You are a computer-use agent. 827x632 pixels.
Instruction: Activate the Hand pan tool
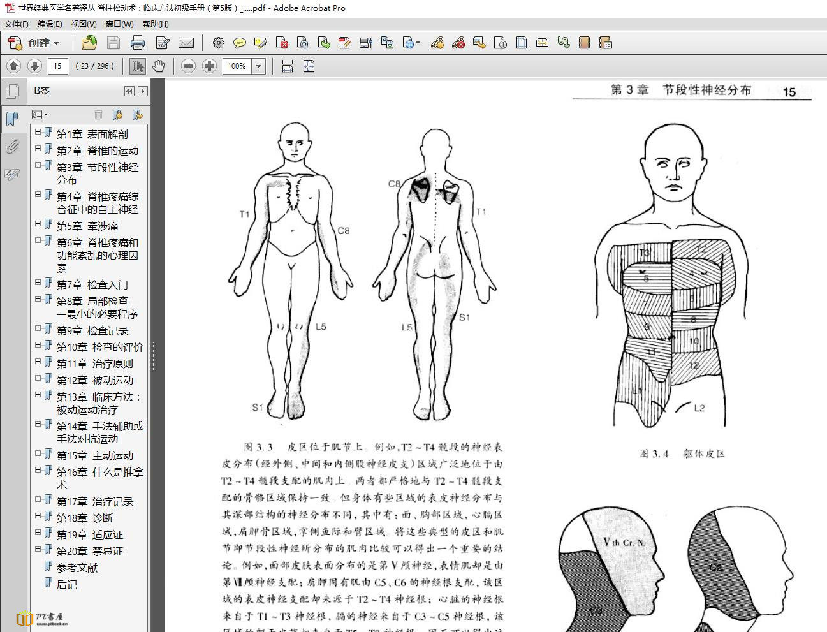158,66
